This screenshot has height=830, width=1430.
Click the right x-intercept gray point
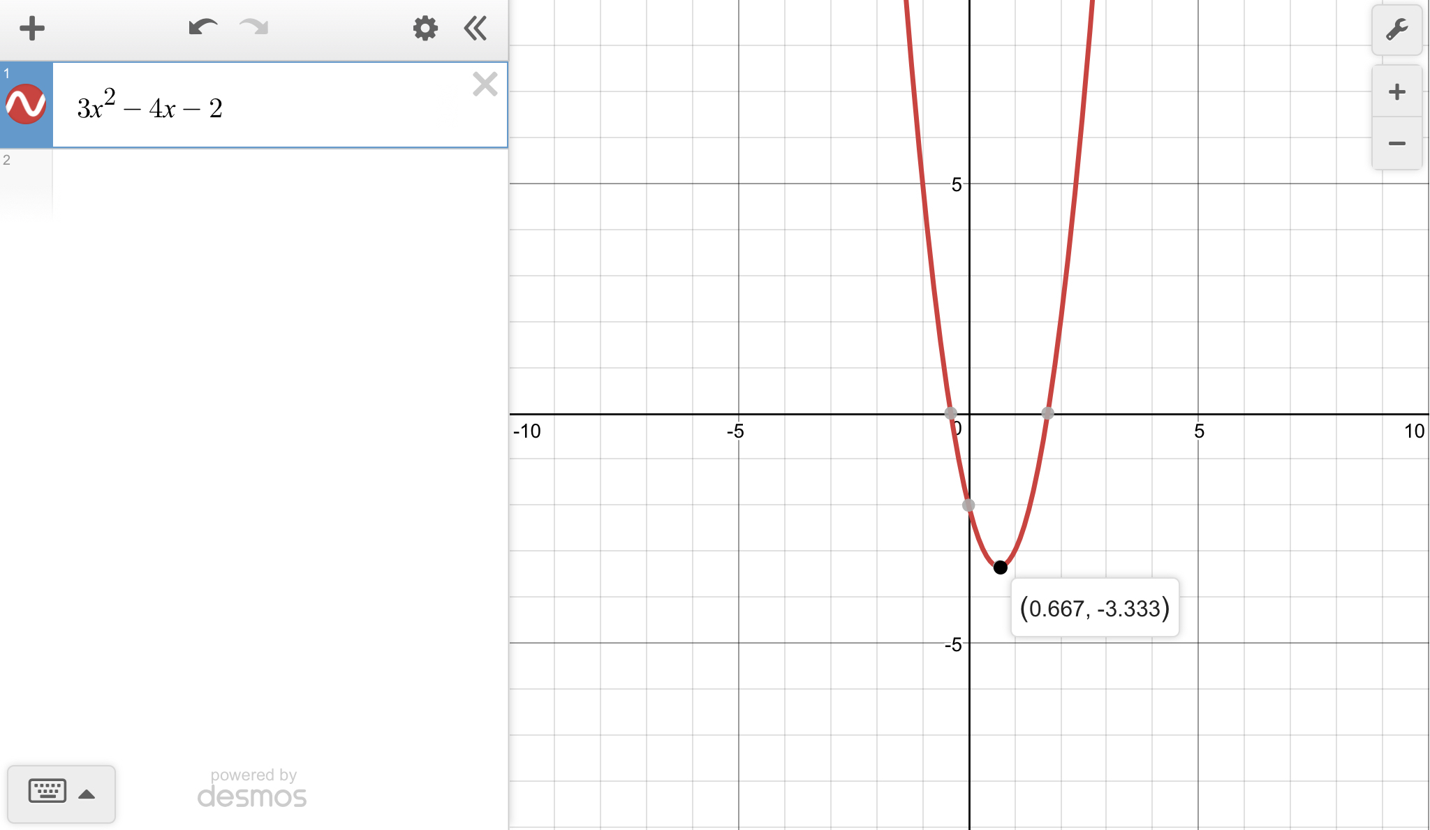(x=1047, y=413)
